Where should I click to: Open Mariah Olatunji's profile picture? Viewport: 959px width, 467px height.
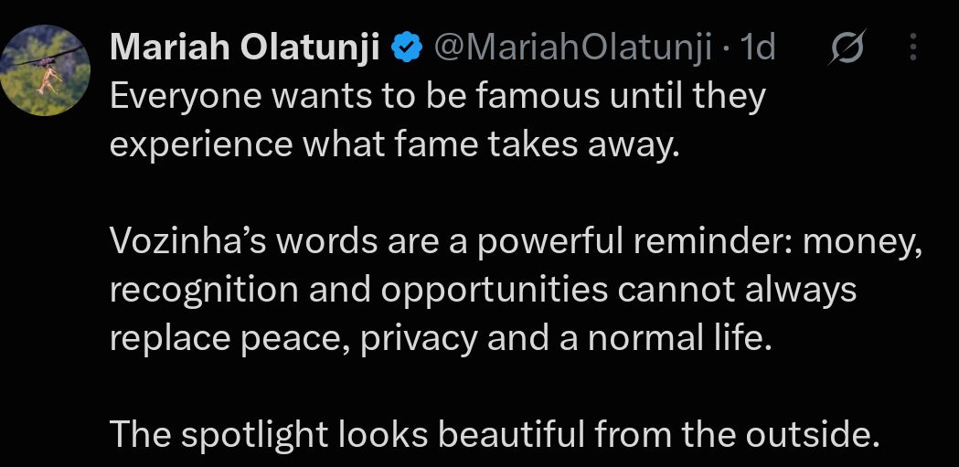45,70
